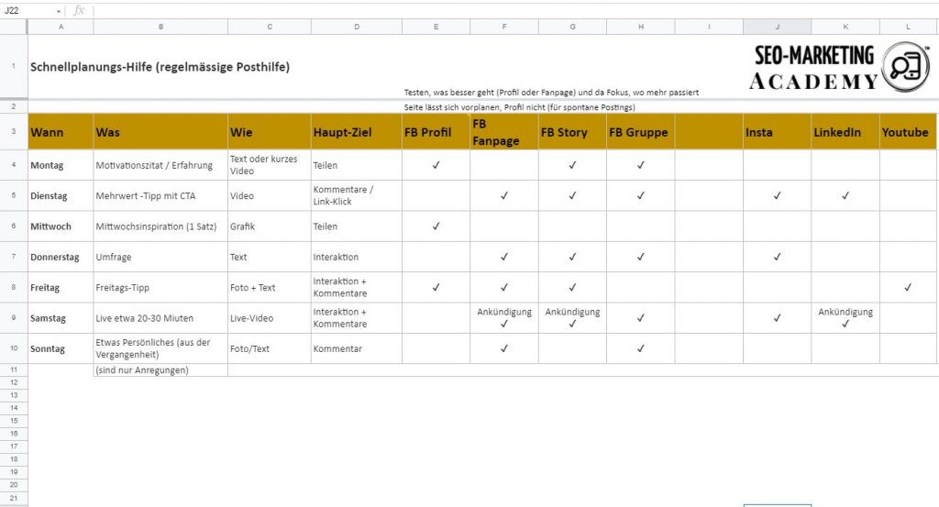Select the 'Samstag' cell
The image size is (939, 507).
pyautogui.click(x=61, y=318)
